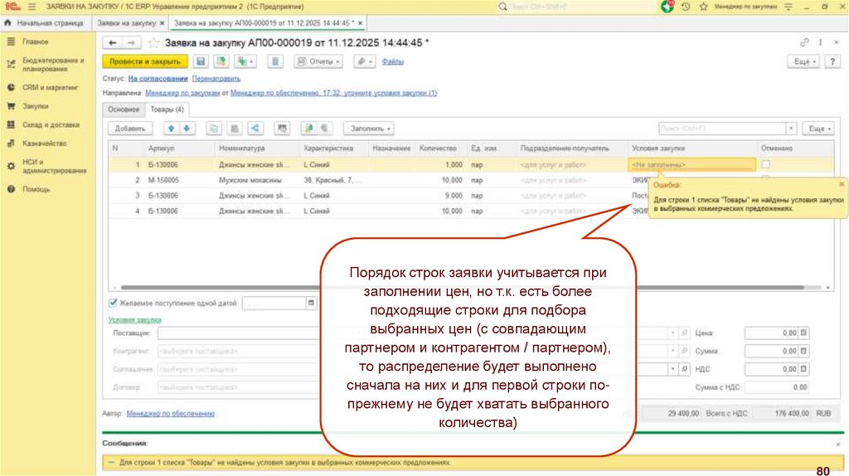Open the Файлы link
Screen dimensions: 849x476
tap(392, 61)
